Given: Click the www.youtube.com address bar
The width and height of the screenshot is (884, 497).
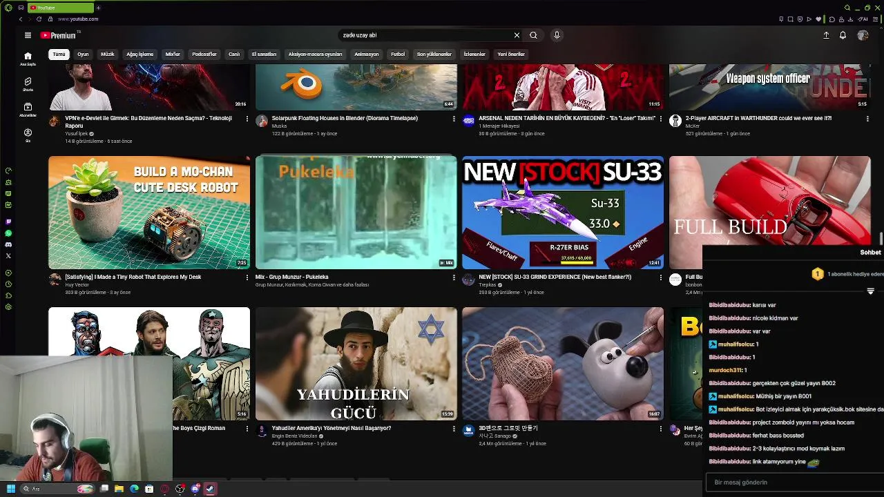Looking at the screenshot, I should [x=78, y=19].
